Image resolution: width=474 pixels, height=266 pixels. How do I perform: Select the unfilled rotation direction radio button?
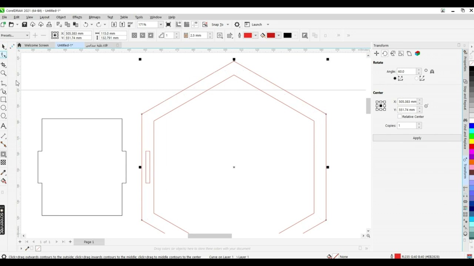[x=416, y=78]
